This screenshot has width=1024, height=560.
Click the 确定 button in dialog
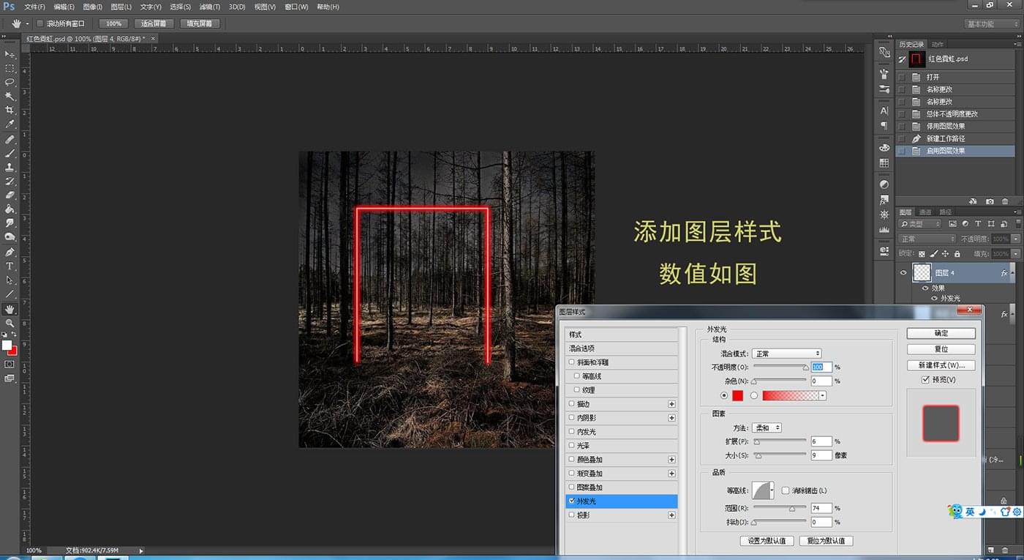pyautogui.click(x=941, y=333)
